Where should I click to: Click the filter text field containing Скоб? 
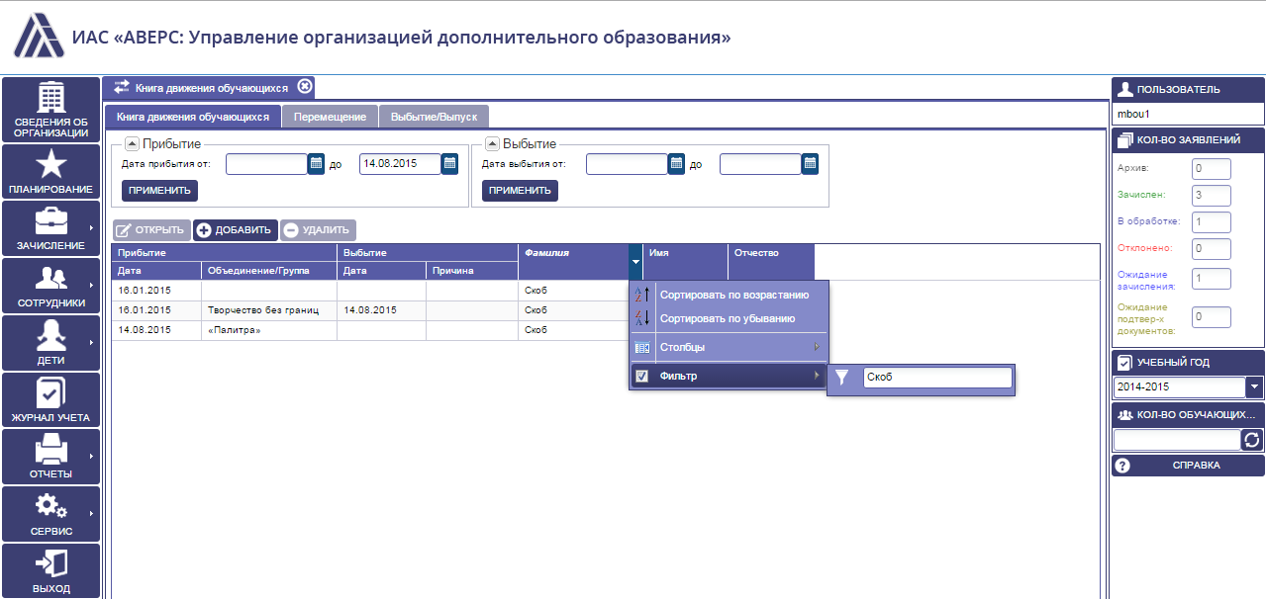point(937,377)
